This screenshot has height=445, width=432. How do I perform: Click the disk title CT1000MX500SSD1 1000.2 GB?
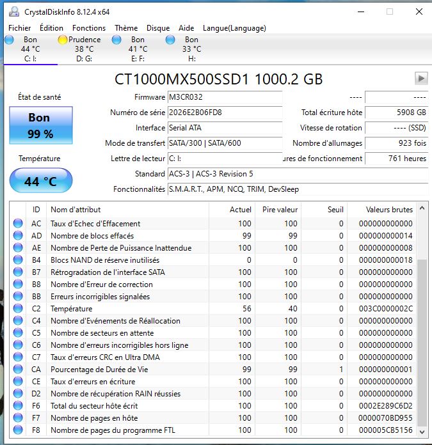[218, 79]
